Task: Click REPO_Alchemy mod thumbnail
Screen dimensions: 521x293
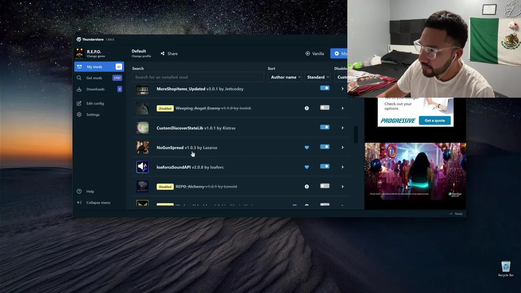Action: (142, 186)
